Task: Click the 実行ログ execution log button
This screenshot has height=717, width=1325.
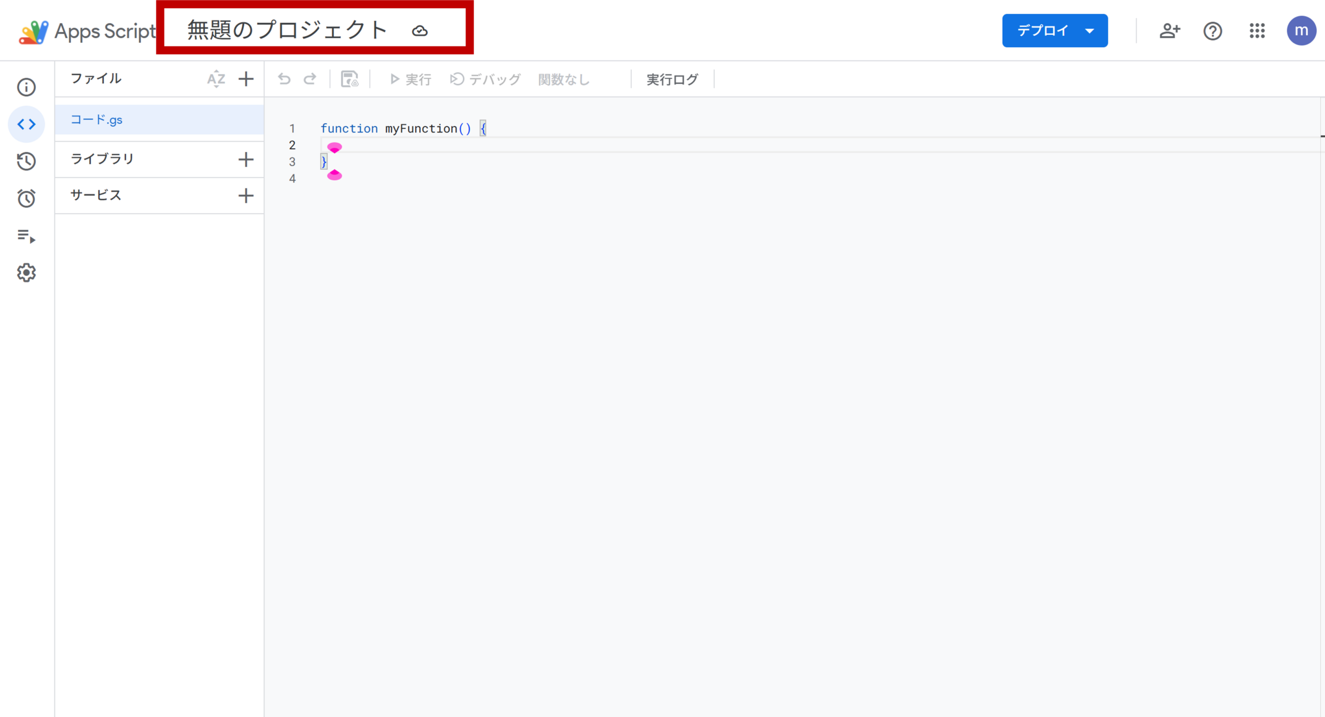Action: point(672,79)
